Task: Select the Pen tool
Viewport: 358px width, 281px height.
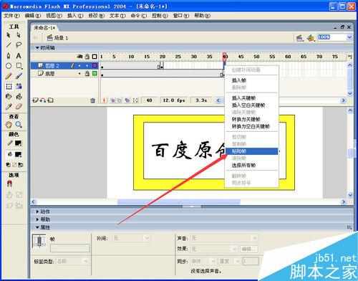Action: click(x=9, y=56)
